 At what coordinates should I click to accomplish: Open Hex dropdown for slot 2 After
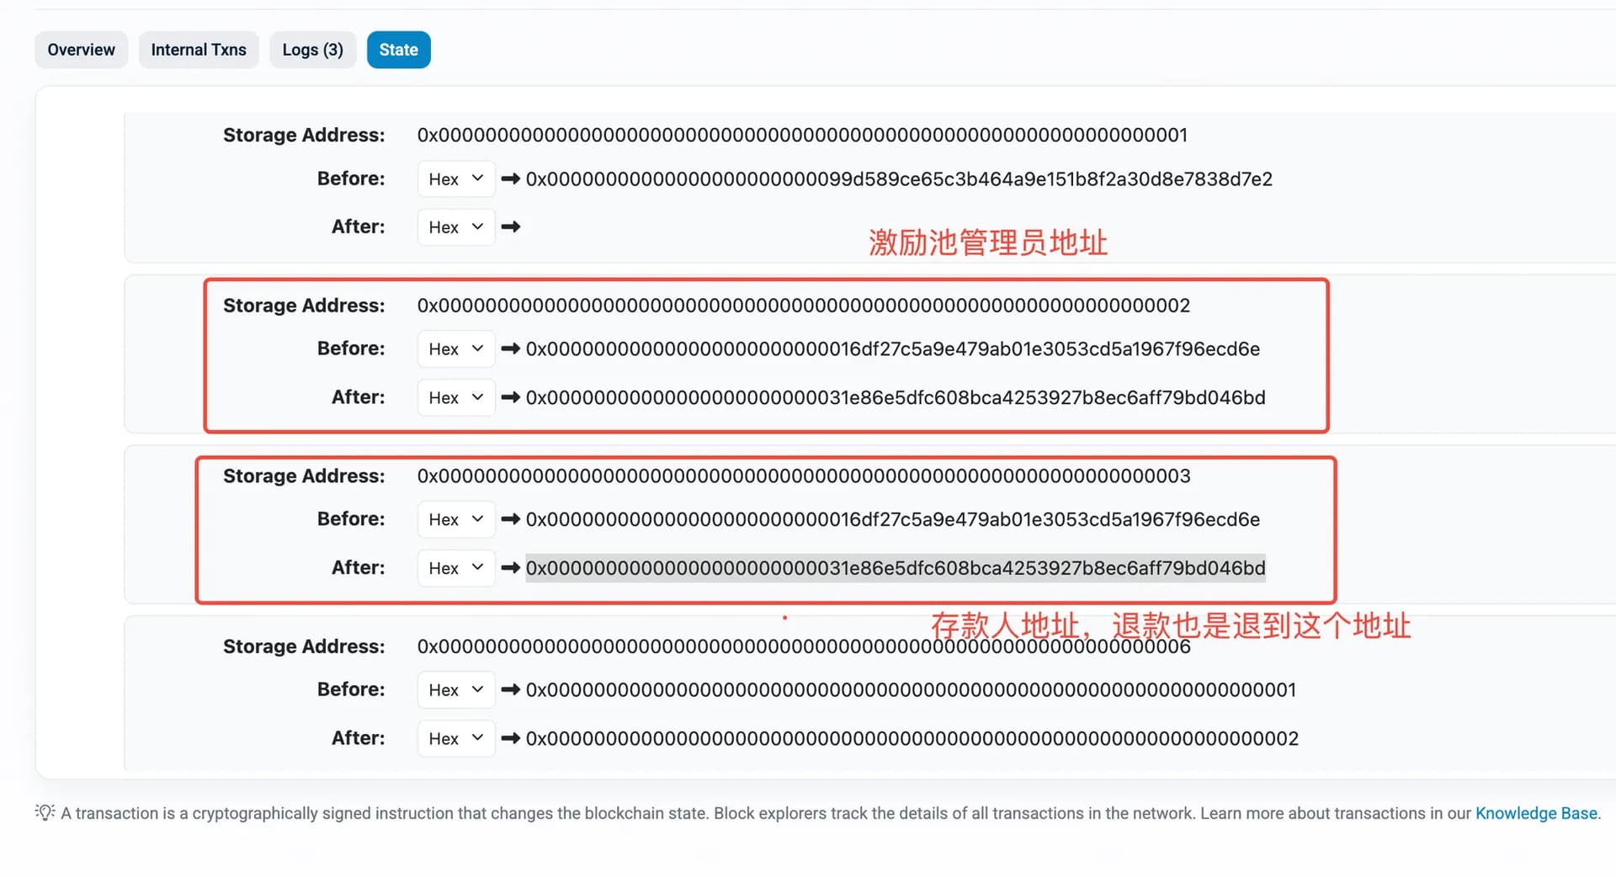(456, 397)
